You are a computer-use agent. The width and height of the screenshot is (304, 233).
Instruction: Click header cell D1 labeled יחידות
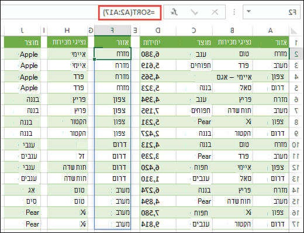click(158, 42)
